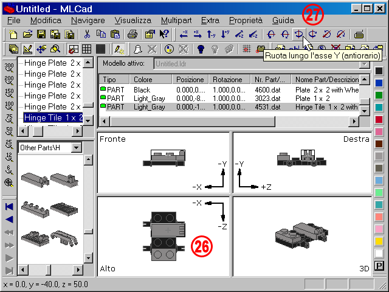Rotate clockwise around Y axis

(312, 34)
